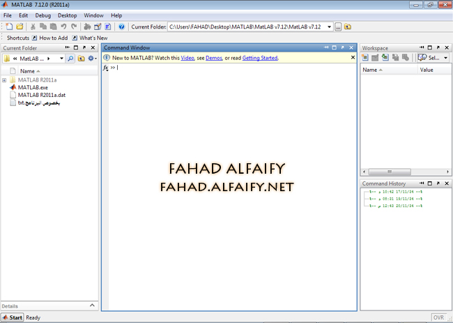The height and width of the screenshot is (323, 453).
Task: Click the New Script toolbar icon
Action: tap(8, 27)
